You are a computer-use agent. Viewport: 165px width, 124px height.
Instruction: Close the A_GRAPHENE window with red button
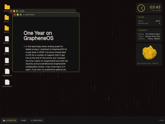(x=15, y=15)
